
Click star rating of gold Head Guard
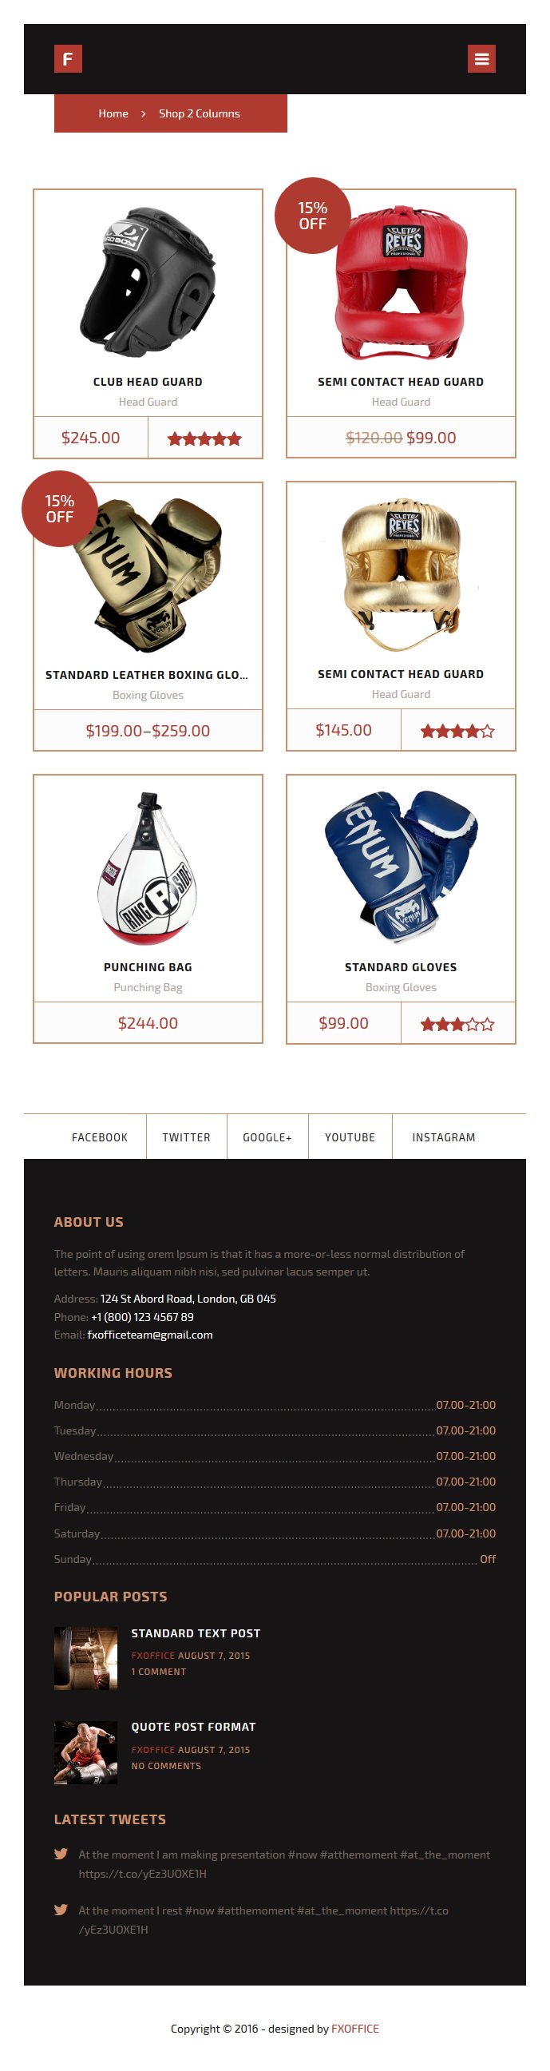pyautogui.click(x=457, y=731)
